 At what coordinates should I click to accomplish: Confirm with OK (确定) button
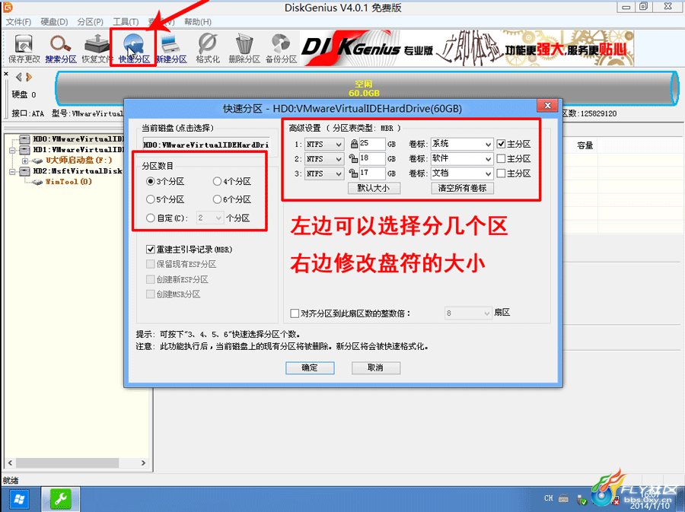310,368
